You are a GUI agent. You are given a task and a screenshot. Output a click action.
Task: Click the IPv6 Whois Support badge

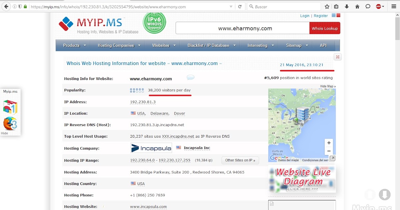point(154,23)
